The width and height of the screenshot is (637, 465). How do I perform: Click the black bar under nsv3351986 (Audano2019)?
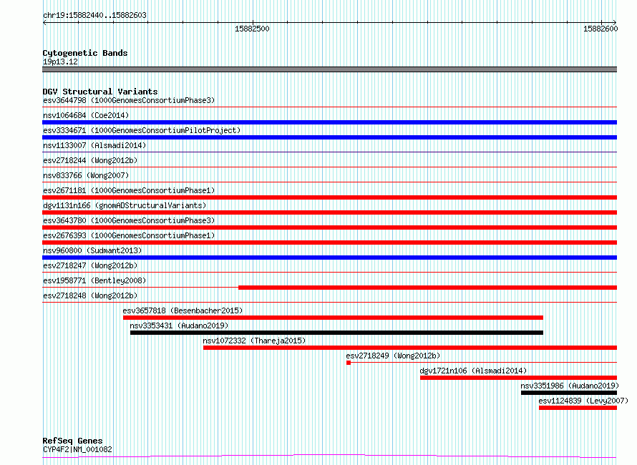(569, 393)
